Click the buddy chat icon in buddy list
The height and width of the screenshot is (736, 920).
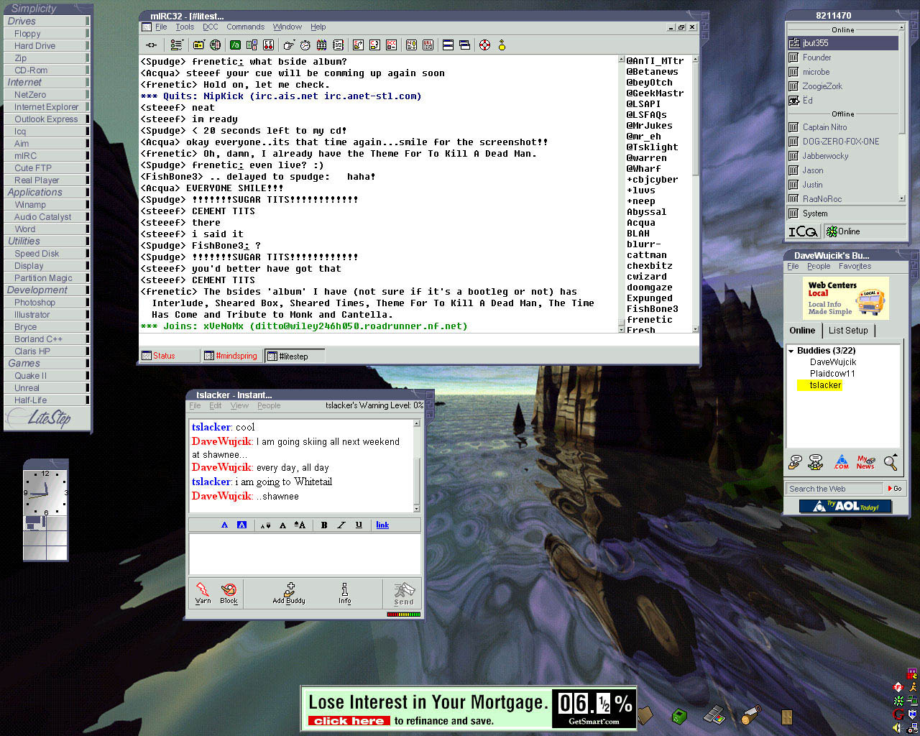point(816,462)
